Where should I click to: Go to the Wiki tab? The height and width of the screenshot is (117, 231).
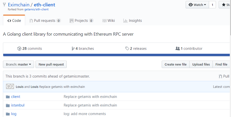click(x=109, y=21)
